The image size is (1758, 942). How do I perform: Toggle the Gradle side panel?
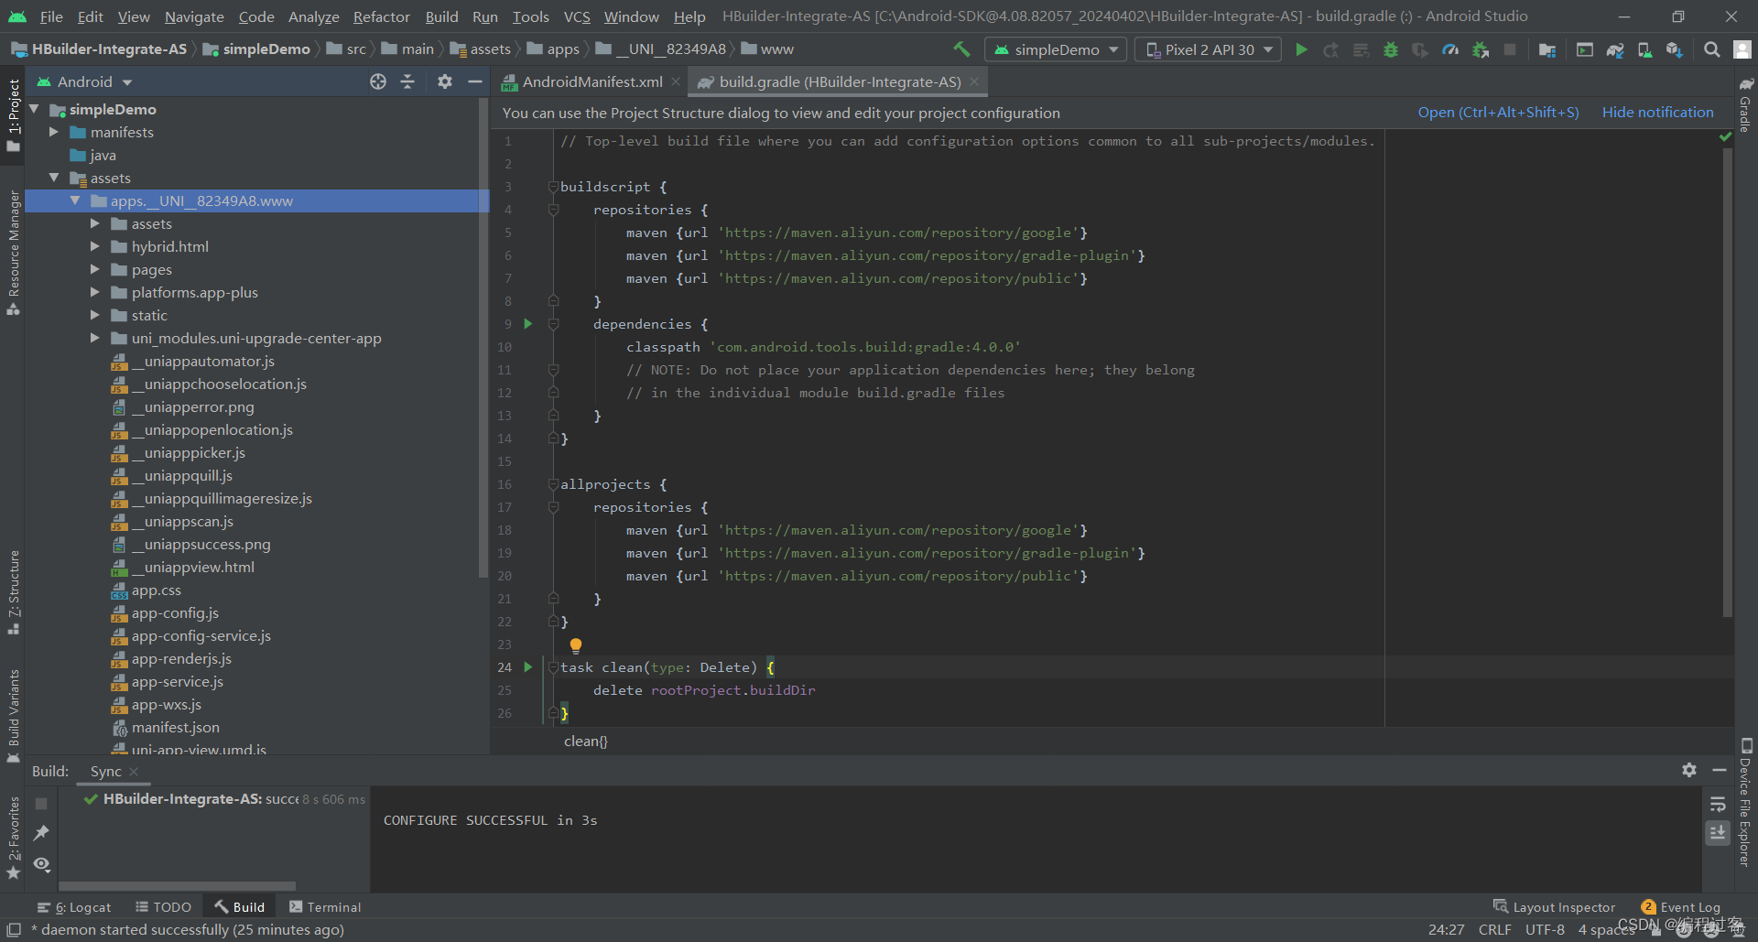(x=1745, y=103)
